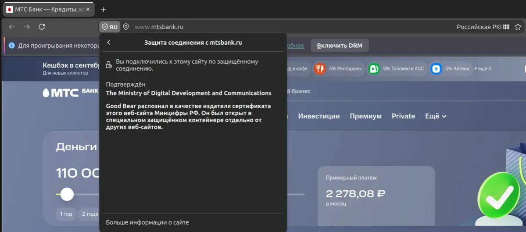
Task: Click The Ministry of Digital Development text
Action: [189, 93]
